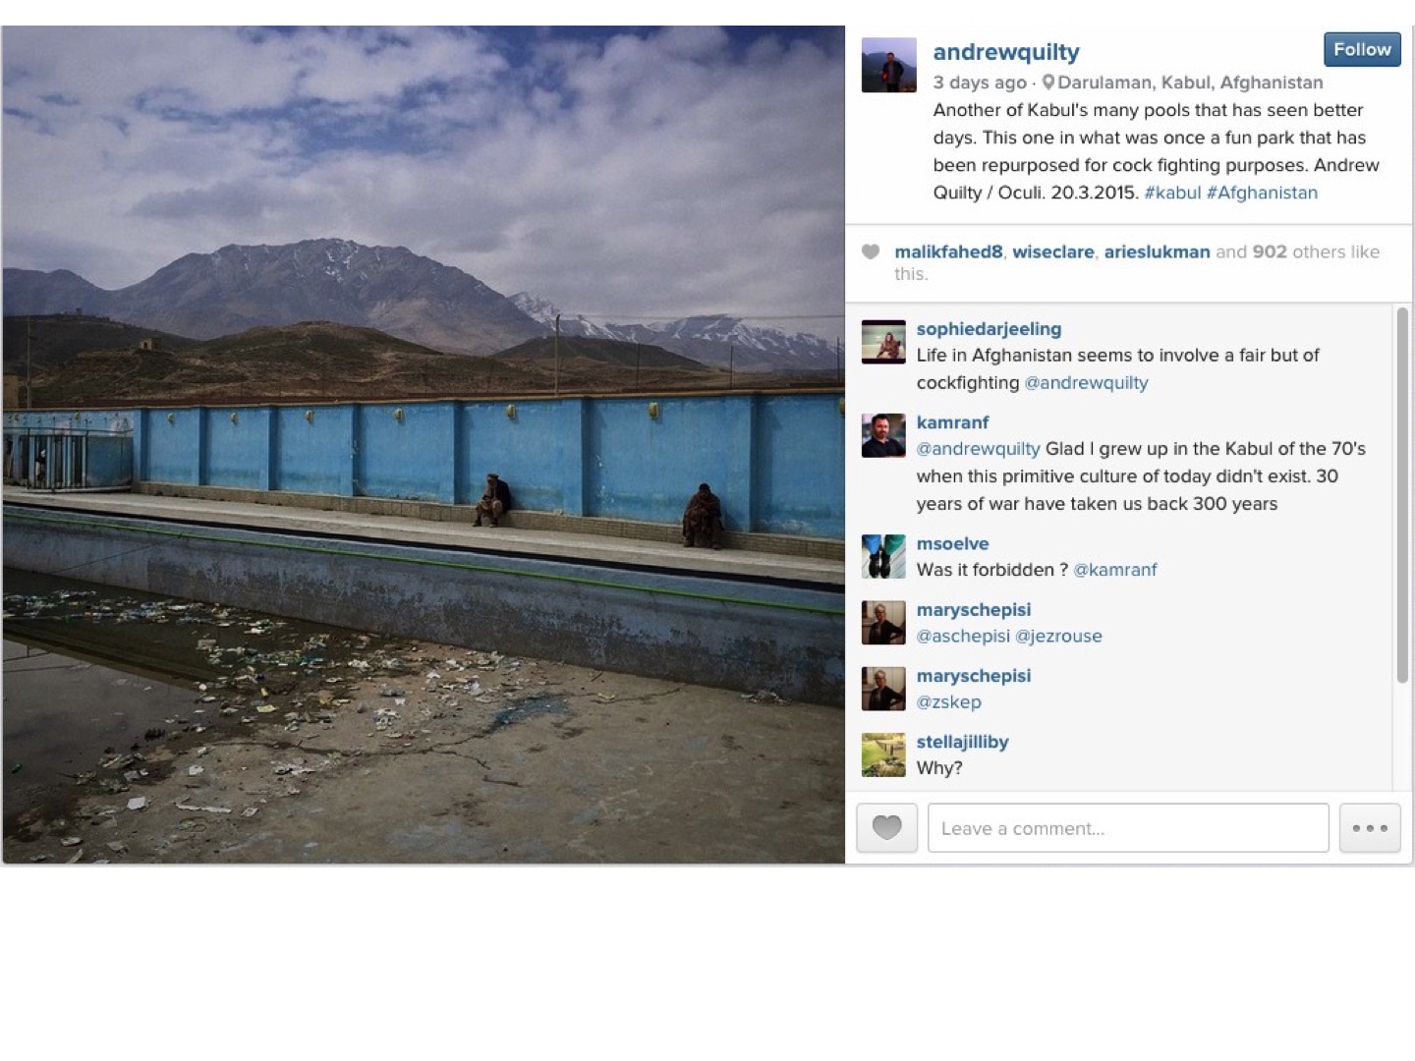This screenshot has width=1415, height=1061.
Task: Open the three-dots more options button
Action: click(x=1370, y=827)
